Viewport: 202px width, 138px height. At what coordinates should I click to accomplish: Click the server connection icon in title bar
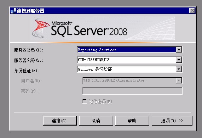point(13,11)
